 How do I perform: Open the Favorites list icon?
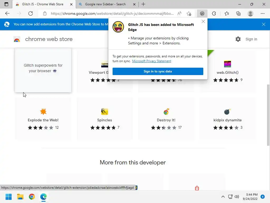coord(227,13)
